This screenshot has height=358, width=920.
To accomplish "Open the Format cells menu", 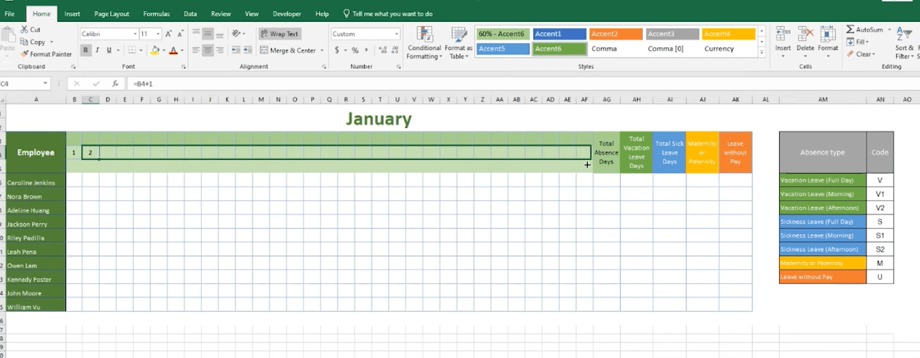I will (828, 43).
